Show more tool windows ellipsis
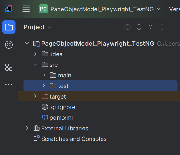This screenshot has height=155, width=180. [x=9, y=85]
